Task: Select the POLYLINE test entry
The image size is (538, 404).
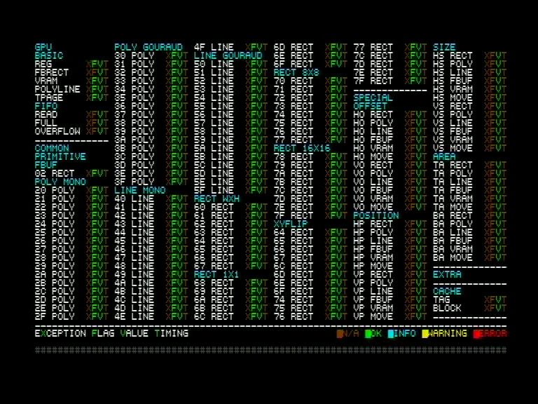Action: (57, 89)
